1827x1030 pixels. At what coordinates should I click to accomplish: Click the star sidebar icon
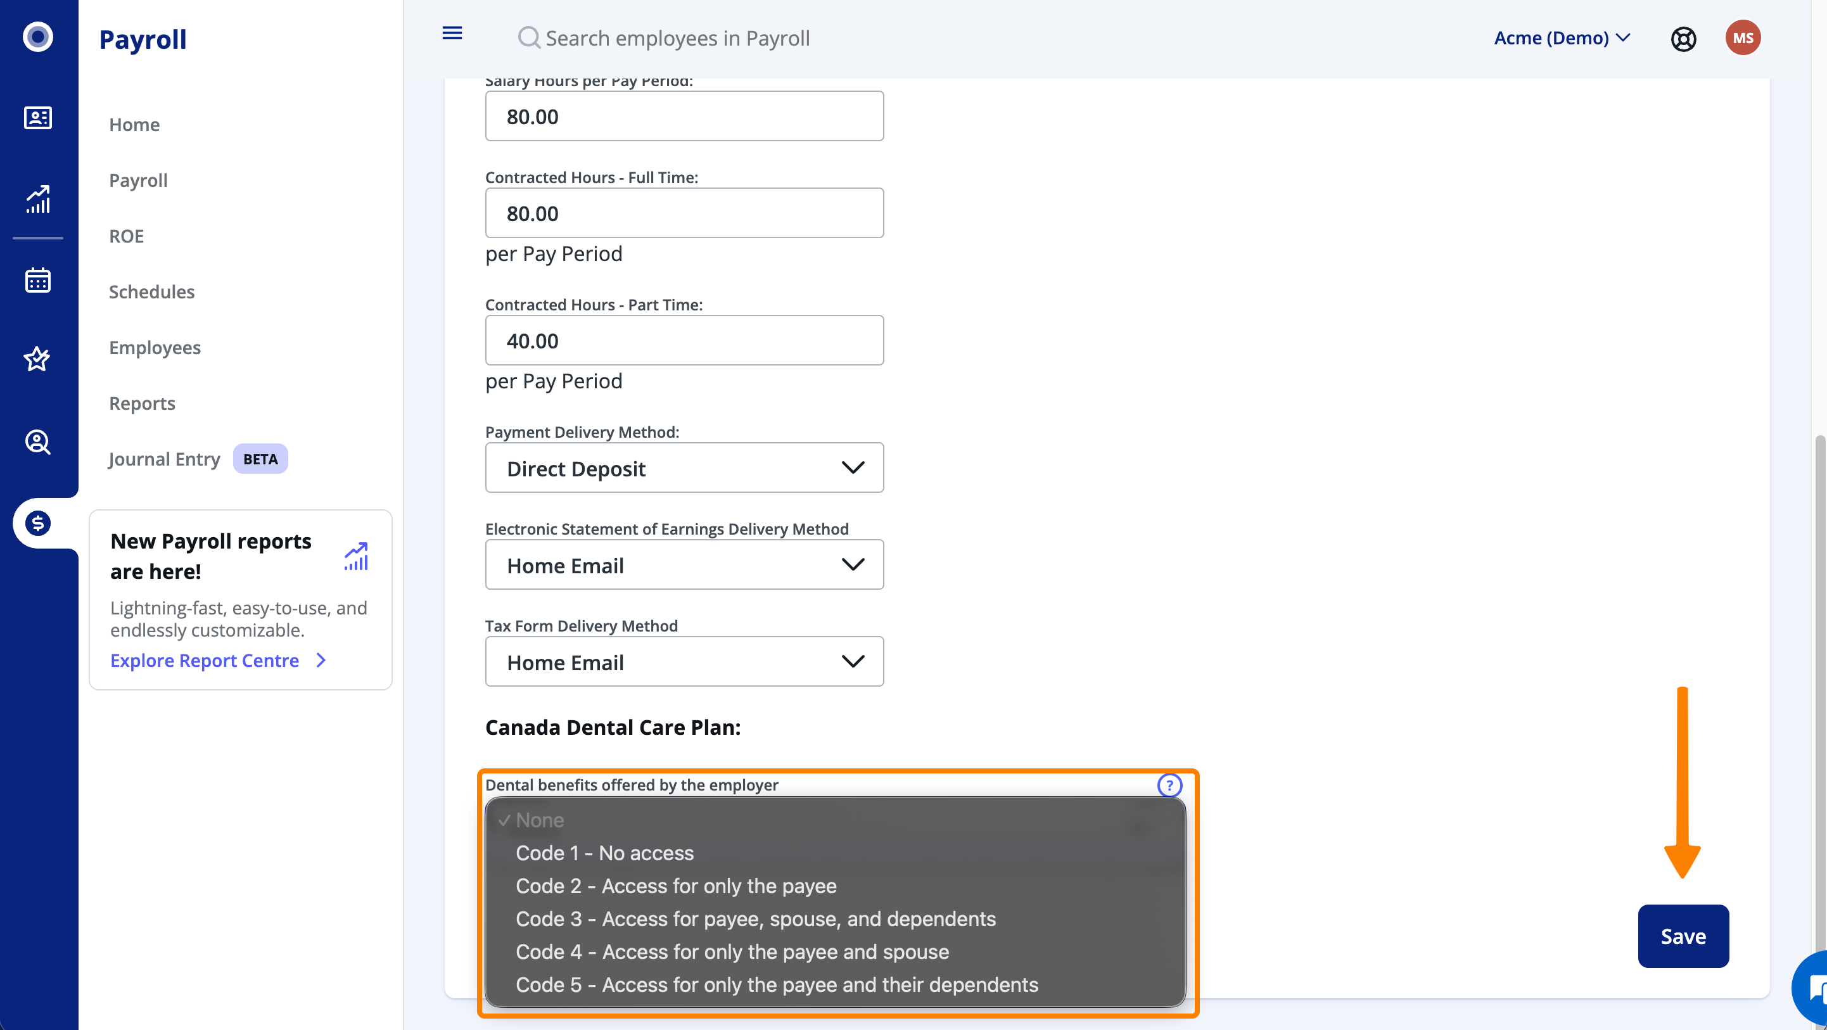click(x=37, y=359)
